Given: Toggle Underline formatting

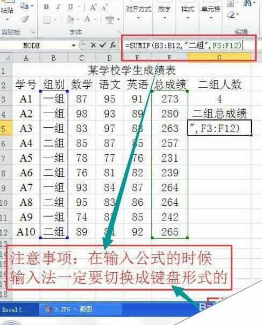Looking at the screenshot, I should coord(70,7).
